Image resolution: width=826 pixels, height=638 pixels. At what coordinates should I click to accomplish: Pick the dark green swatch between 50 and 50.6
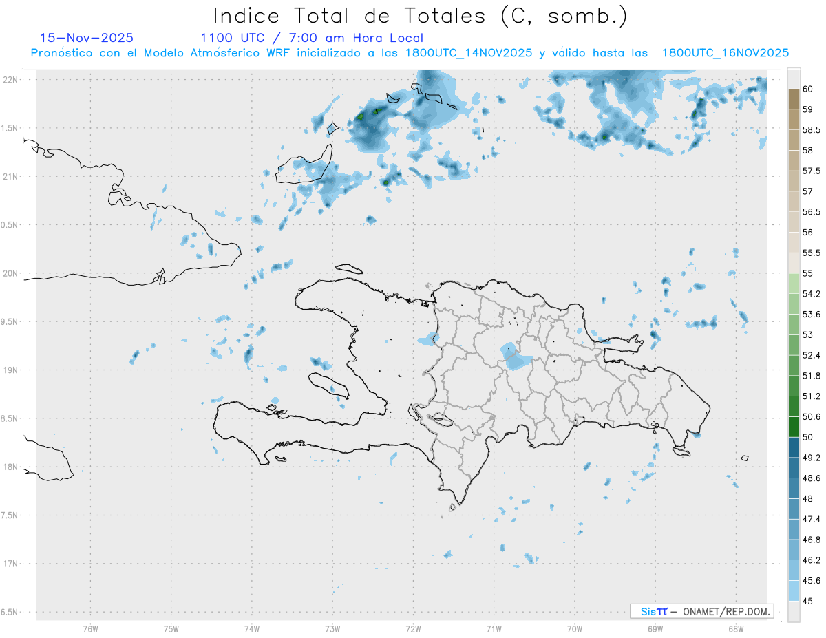[x=794, y=427]
